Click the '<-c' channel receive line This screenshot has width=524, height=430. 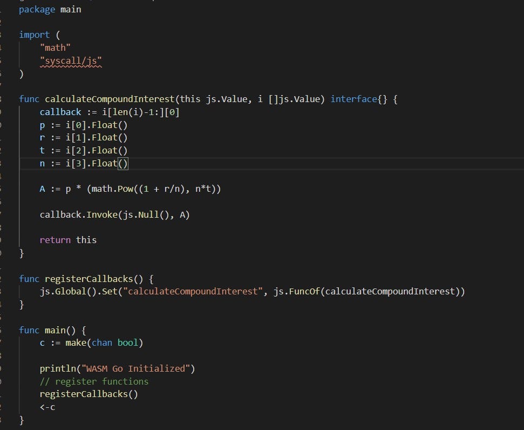point(47,407)
